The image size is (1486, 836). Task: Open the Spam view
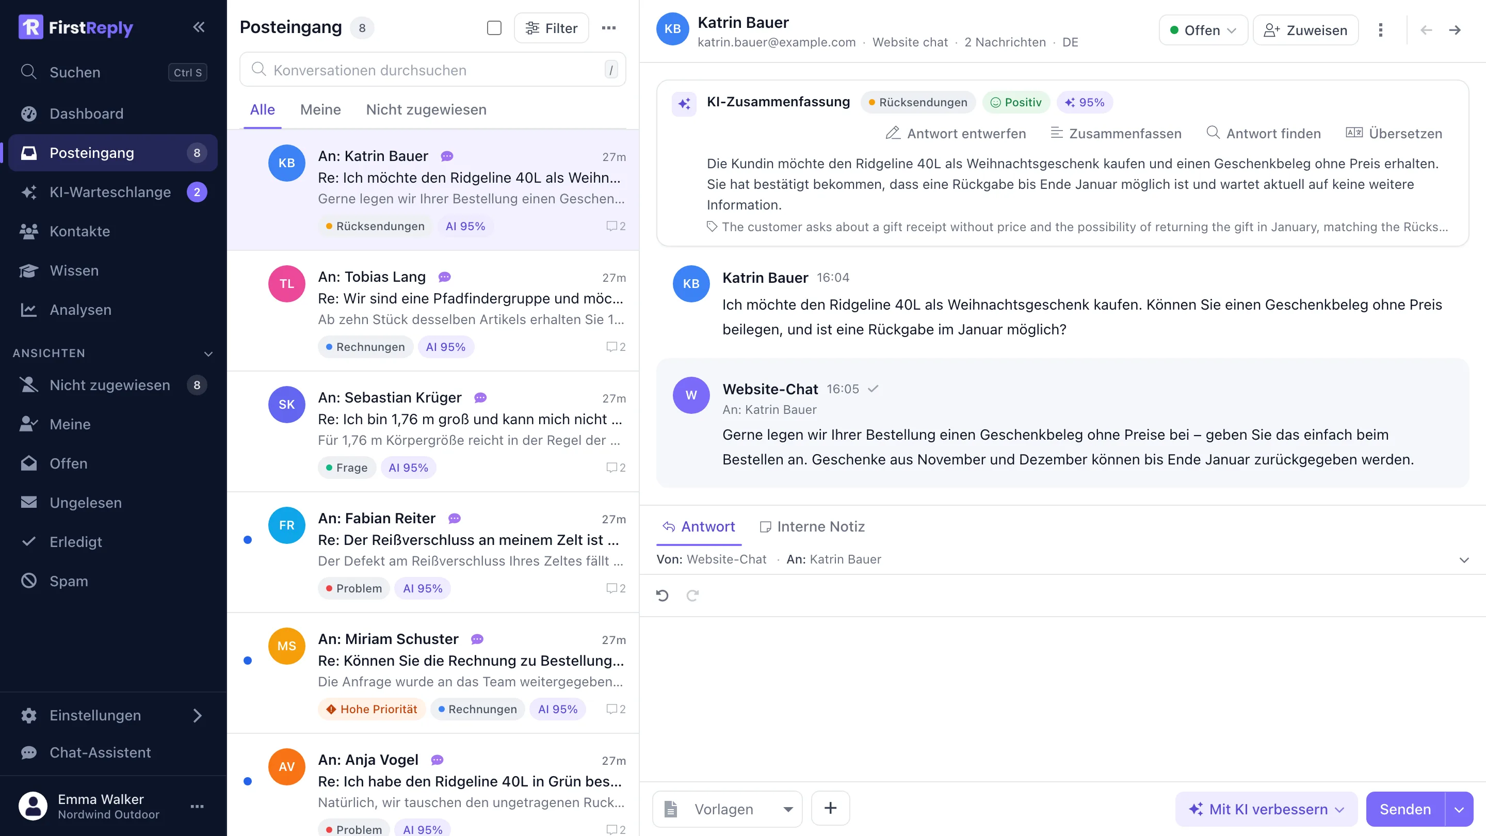pos(113,581)
